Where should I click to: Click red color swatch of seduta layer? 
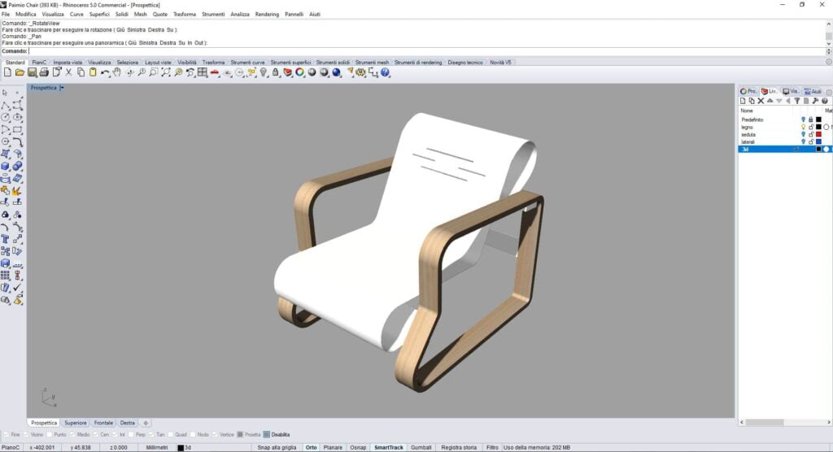pyautogui.click(x=818, y=134)
